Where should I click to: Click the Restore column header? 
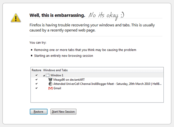pos(36,70)
